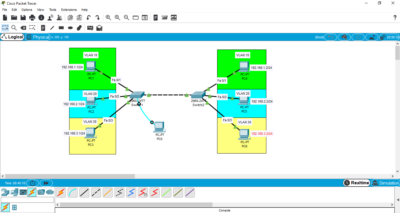The height and width of the screenshot is (213, 400).
Task: Select the Inspect magnifier tool
Action: point(14,28)
